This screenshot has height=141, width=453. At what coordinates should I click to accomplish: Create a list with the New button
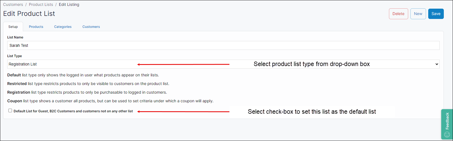pyautogui.click(x=418, y=14)
